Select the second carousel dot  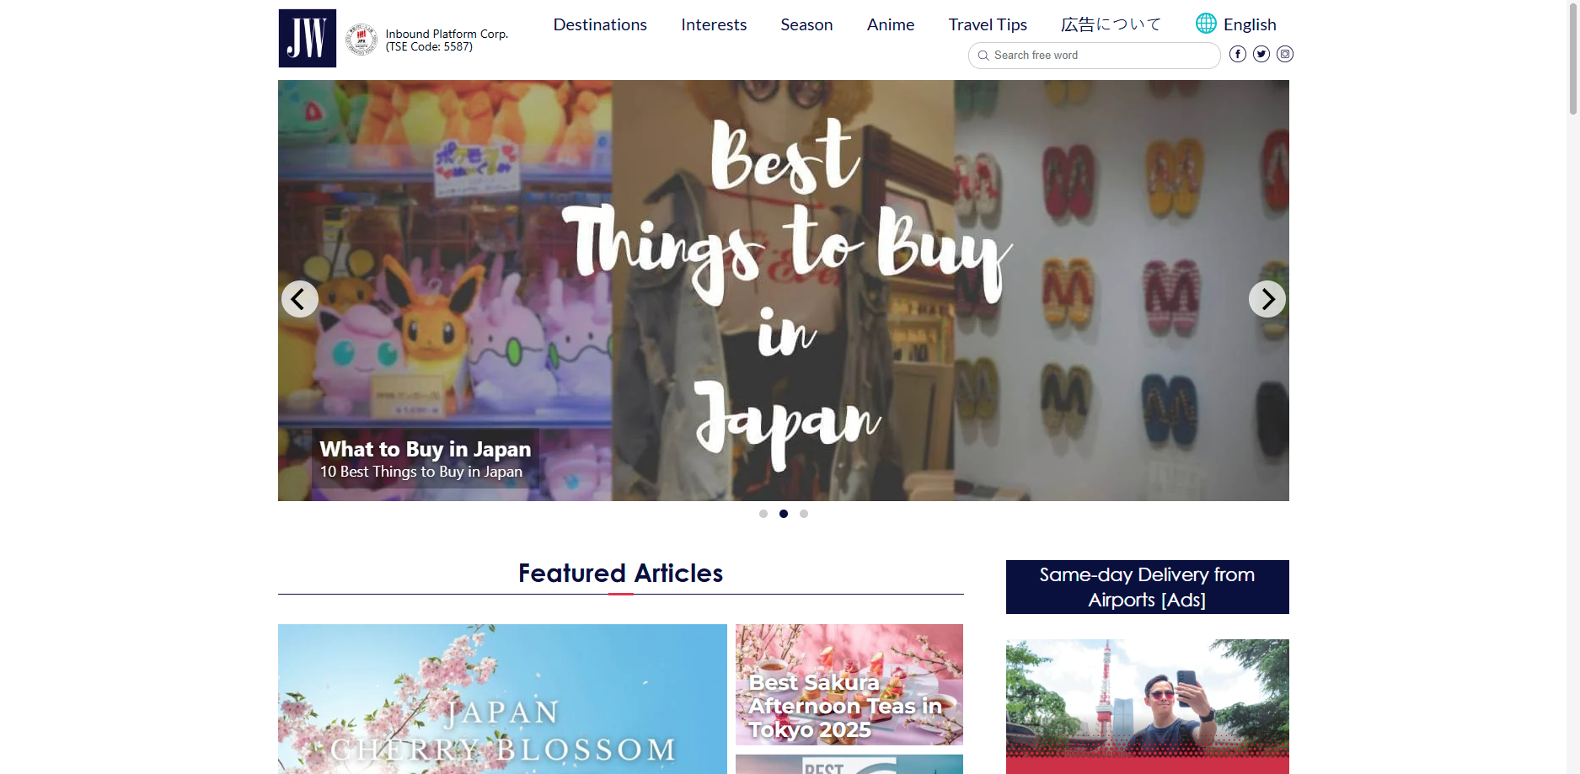pos(784,514)
